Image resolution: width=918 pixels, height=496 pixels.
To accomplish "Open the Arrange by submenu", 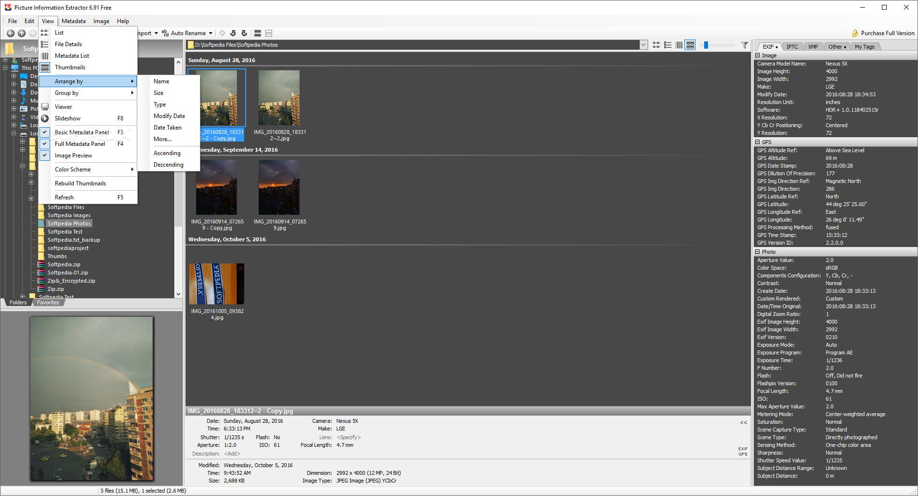I will [x=88, y=81].
